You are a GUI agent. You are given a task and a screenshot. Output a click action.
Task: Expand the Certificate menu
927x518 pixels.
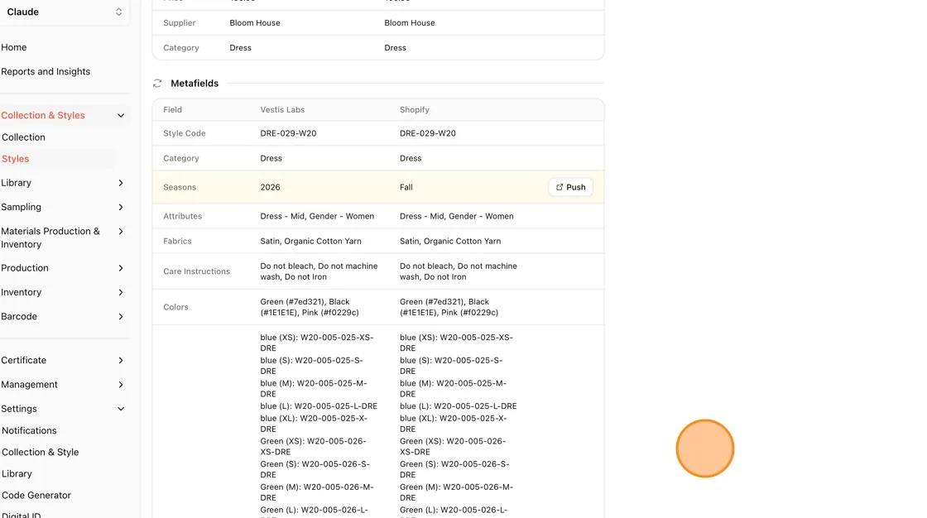coord(121,360)
